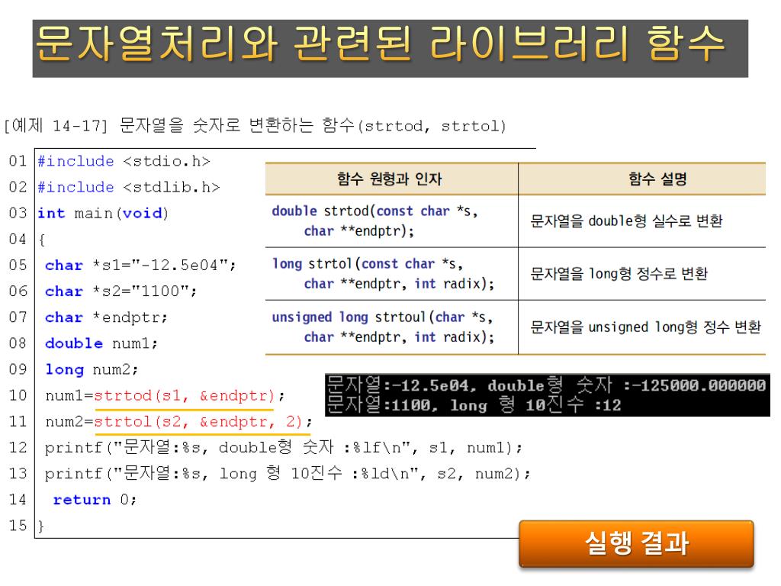This screenshot has height=586, width=781.
Task: Click the double strtod prototype cell
Action: [391, 221]
